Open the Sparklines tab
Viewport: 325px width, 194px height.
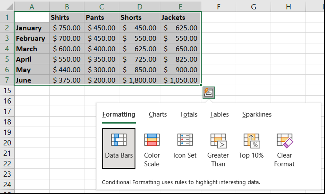[257, 114]
